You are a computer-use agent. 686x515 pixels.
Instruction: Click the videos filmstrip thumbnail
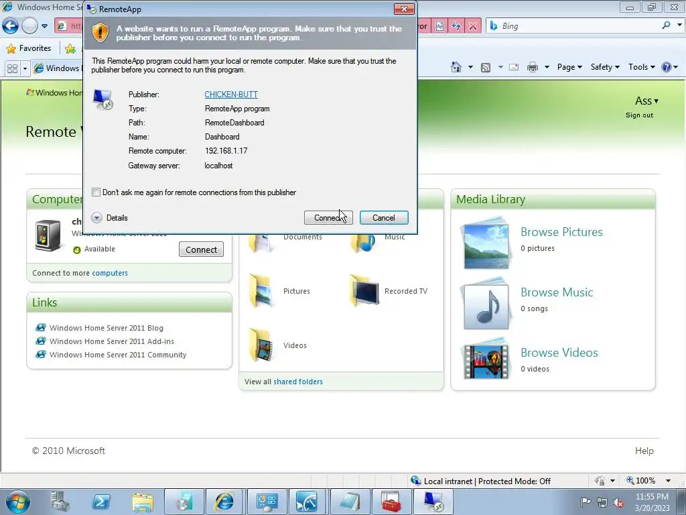point(486,360)
